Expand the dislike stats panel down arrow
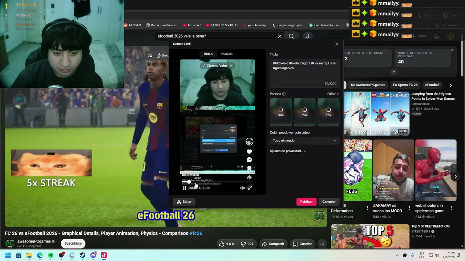Image resolution: width=465 pixels, height=261 pixels. point(393,72)
